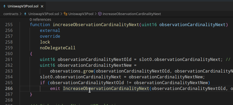The image size is (233, 105).
Task: Open the UniswapV3Pool.sol breadcrumb item
Action: (x=44, y=14)
